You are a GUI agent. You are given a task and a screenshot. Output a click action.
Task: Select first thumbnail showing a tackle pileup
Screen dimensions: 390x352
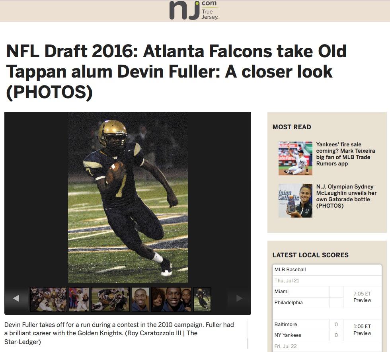click(49, 299)
